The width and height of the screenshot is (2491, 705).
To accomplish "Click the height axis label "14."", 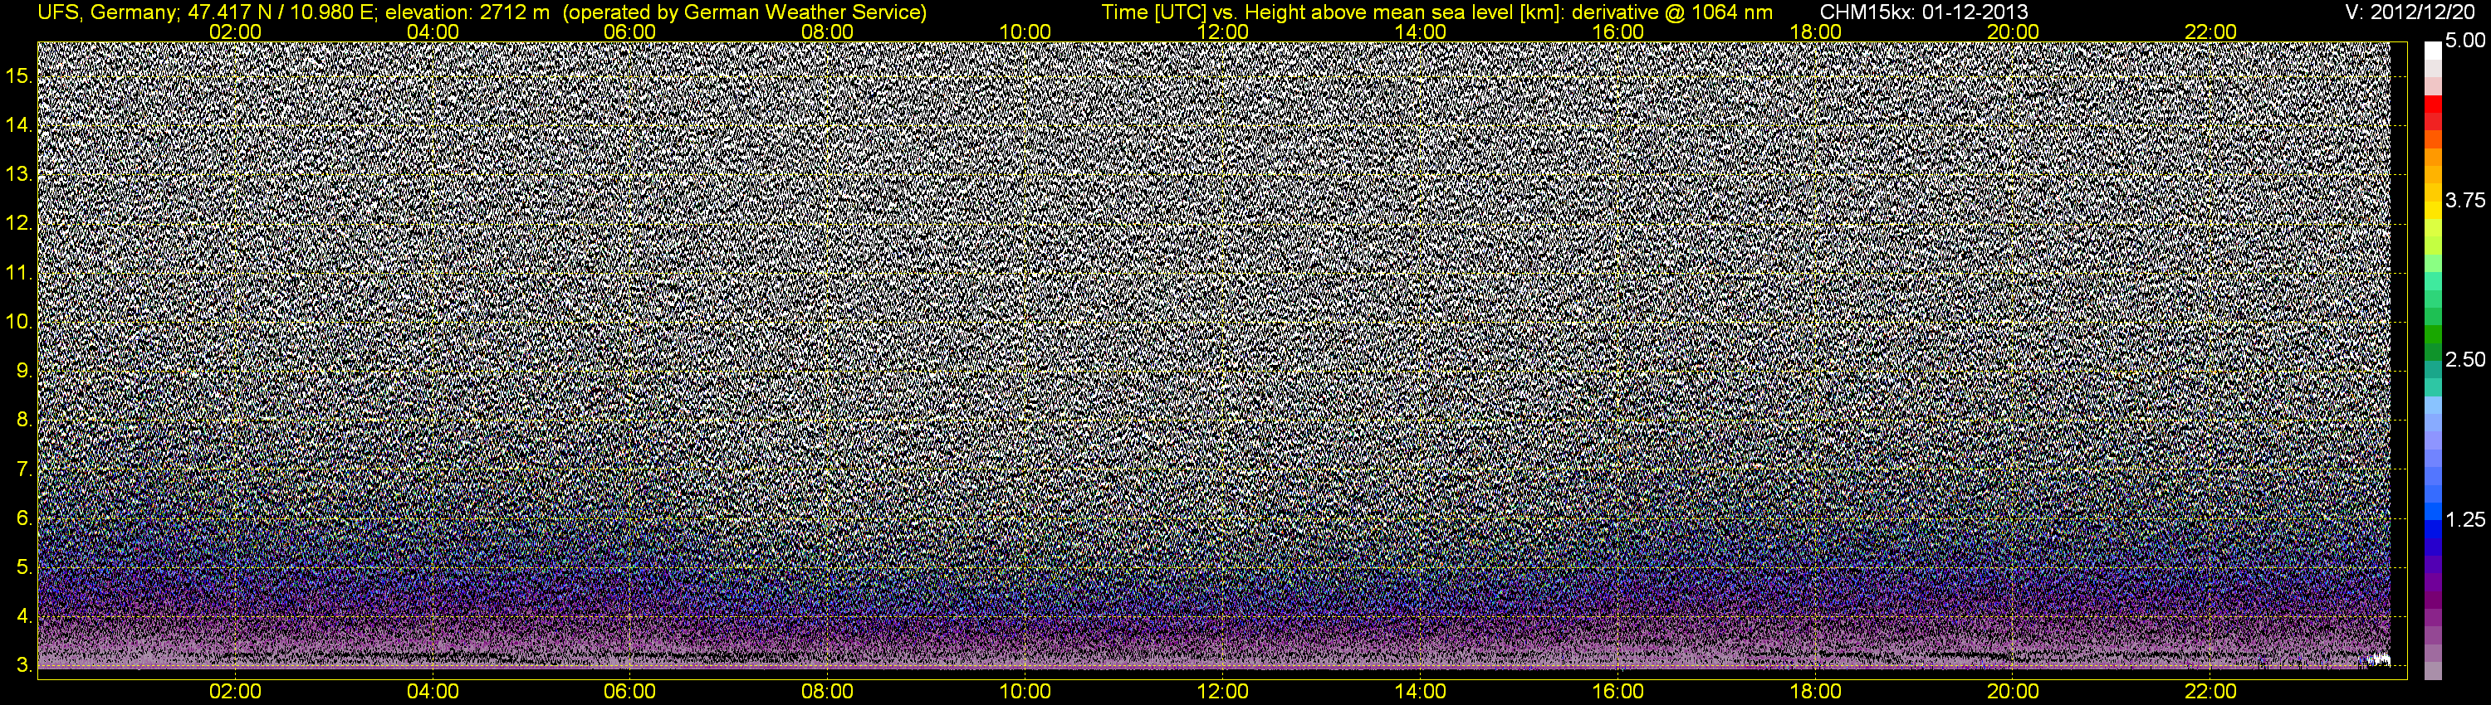I will [19, 124].
